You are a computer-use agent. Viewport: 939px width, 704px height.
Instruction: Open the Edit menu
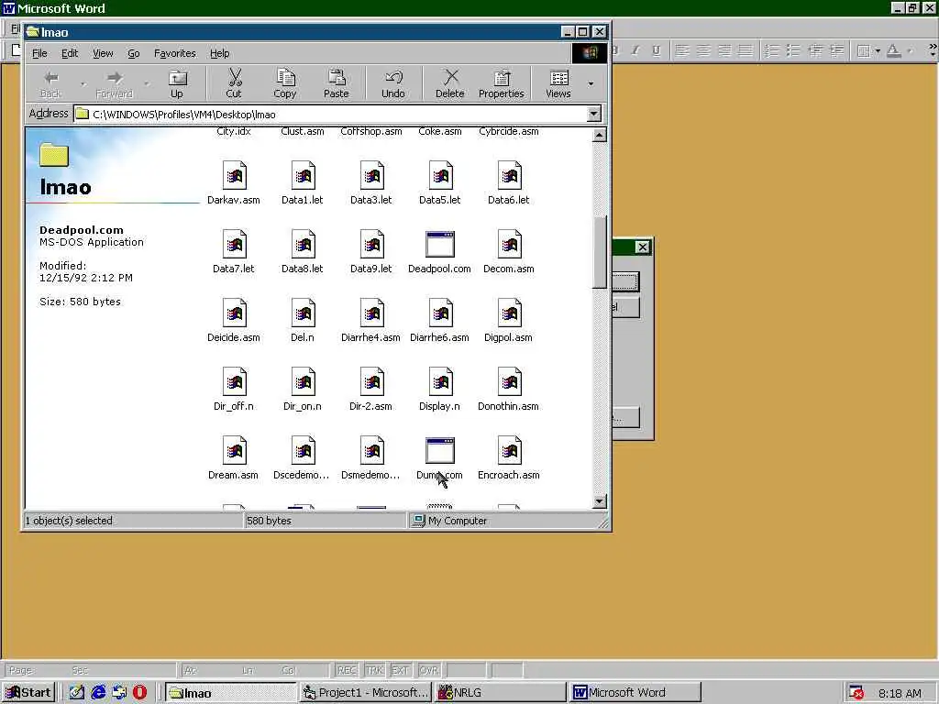point(70,53)
